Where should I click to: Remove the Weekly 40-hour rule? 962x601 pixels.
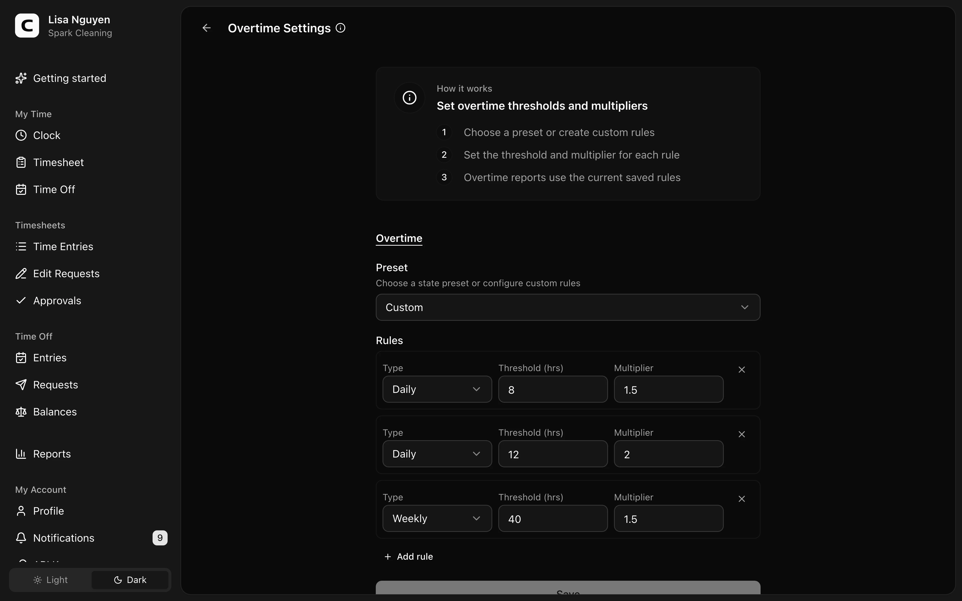[x=742, y=499]
